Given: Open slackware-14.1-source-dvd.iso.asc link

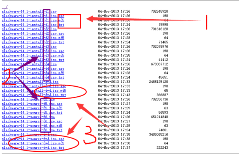Looking at the screenshot, I should coord(33,139).
